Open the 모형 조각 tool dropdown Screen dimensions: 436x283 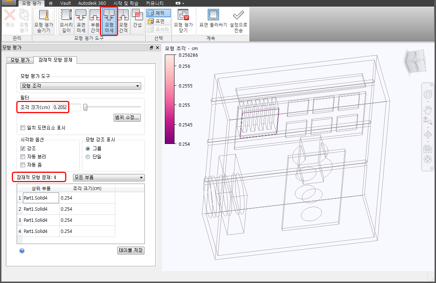[81, 86]
